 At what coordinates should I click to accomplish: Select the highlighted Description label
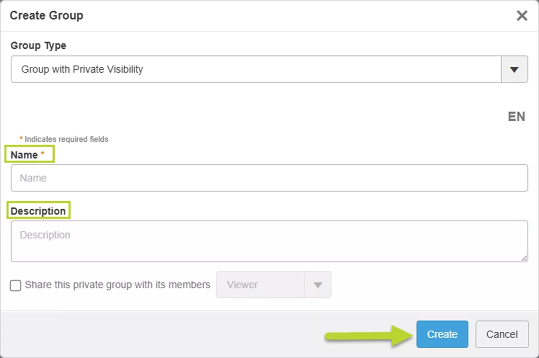click(x=39, y=211)
